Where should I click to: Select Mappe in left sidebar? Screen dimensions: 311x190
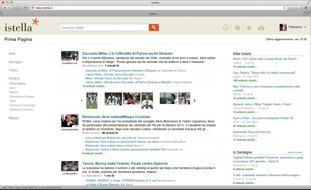(14, 118)
